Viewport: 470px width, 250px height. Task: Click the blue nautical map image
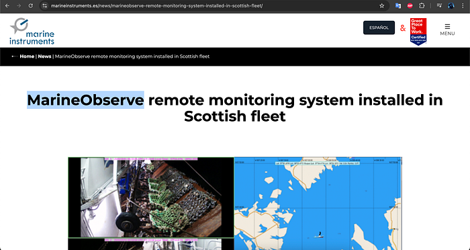[318, 204]
